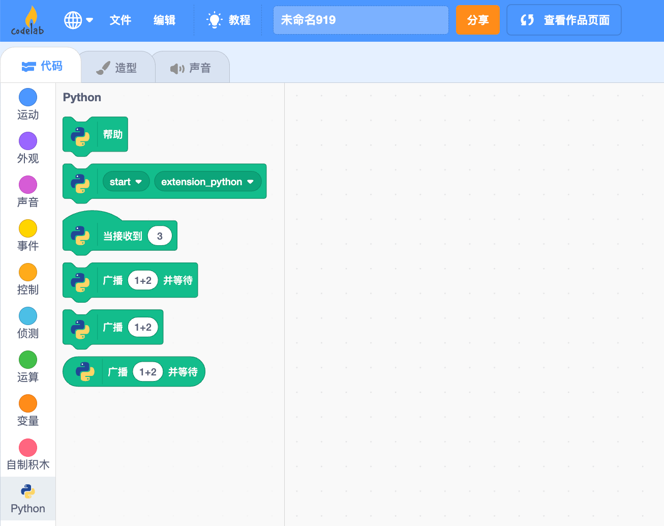Select the 变量 category icon
The image size is (664, 526).
pos(28,411)
